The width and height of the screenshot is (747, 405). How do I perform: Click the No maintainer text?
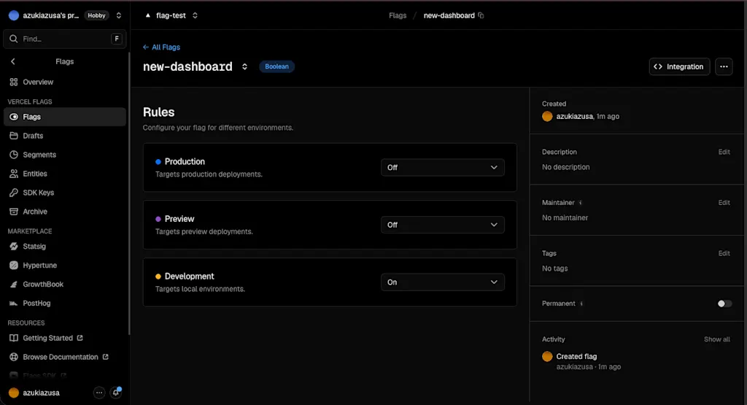pyautogui.click(x=565, y=217)
